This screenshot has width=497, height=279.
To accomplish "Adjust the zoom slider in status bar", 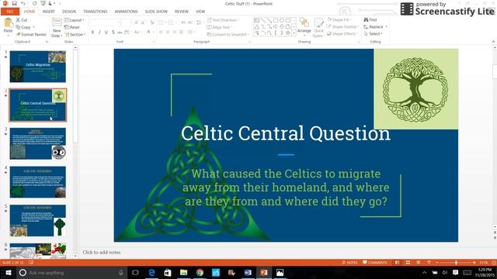I will coord(456,263).
